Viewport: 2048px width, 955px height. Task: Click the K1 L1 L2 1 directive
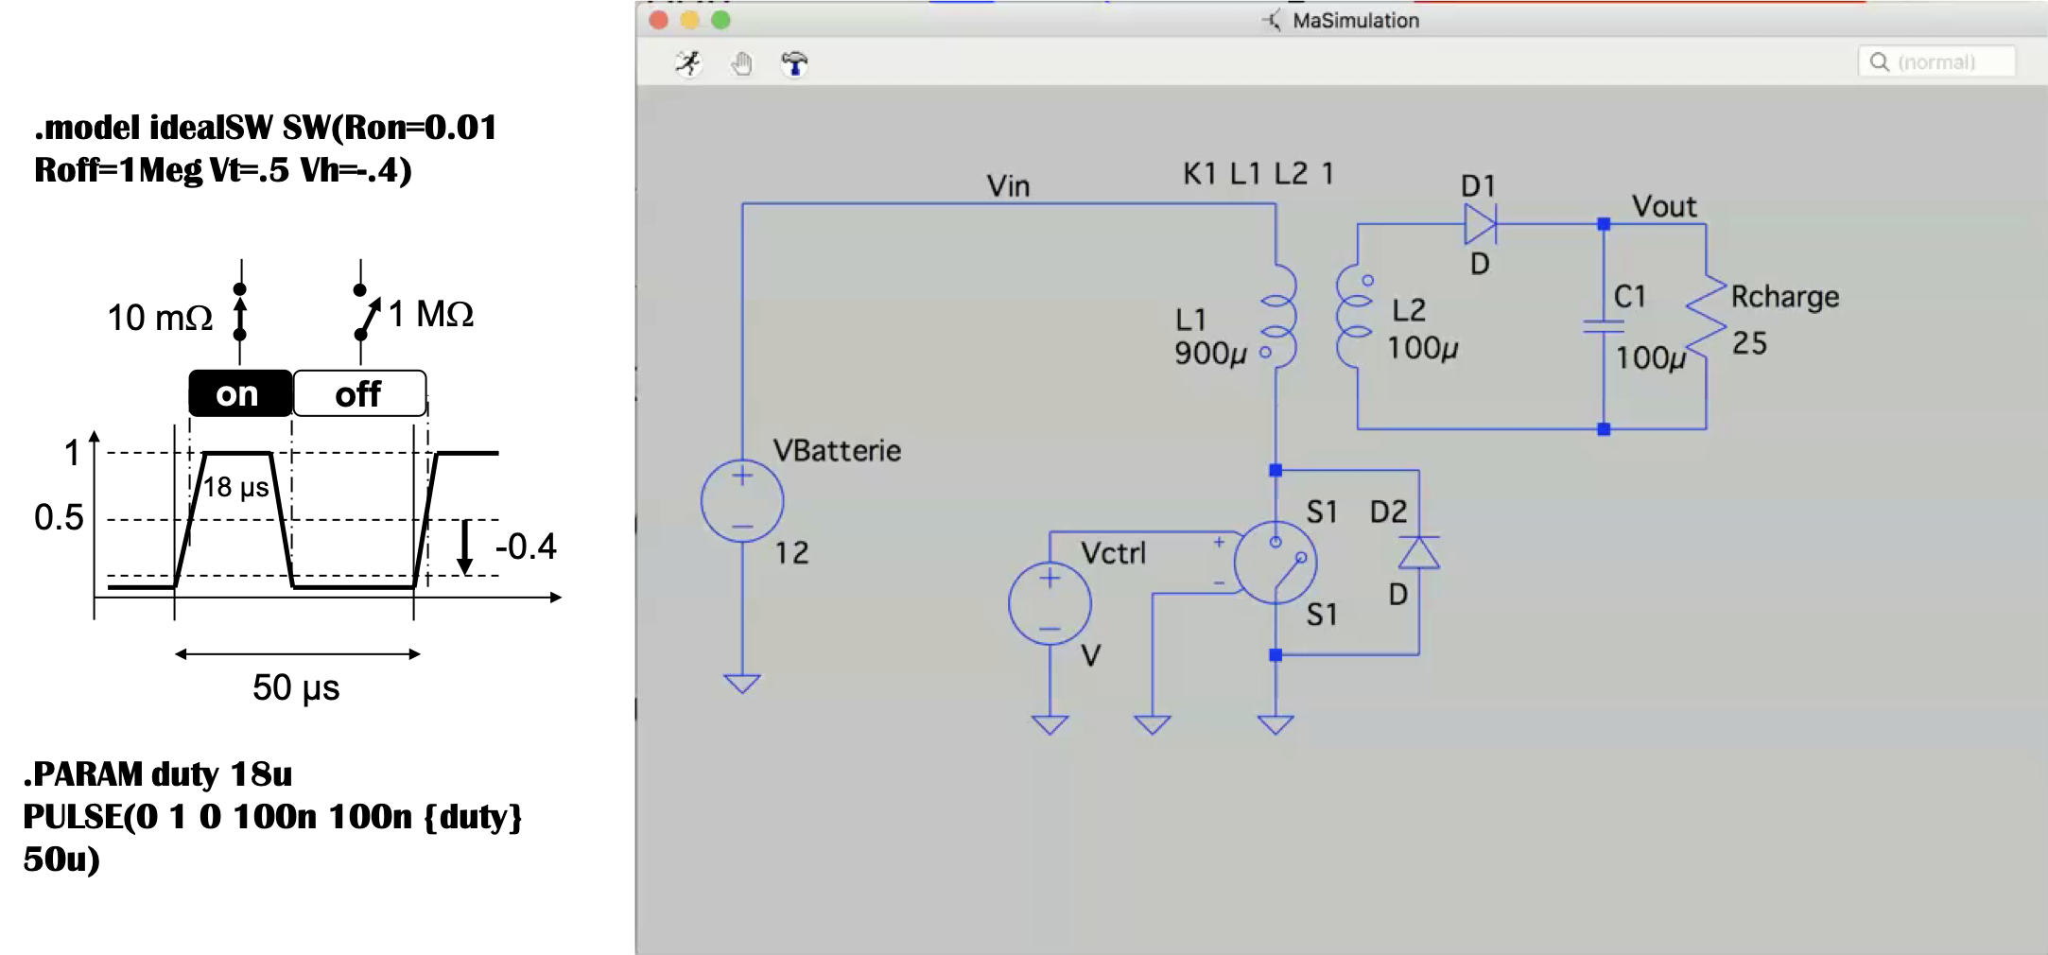click(1258, 173)
